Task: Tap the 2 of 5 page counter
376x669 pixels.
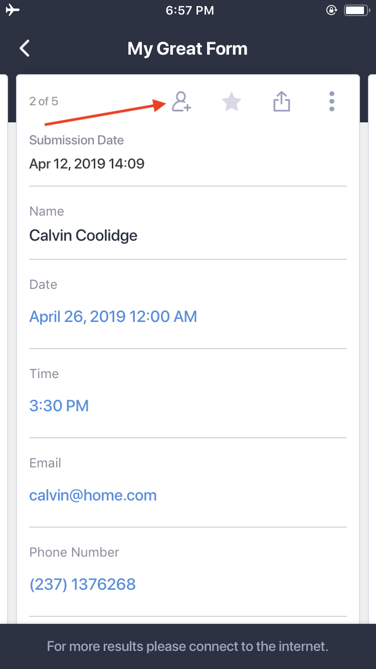Action: point(44,101)
